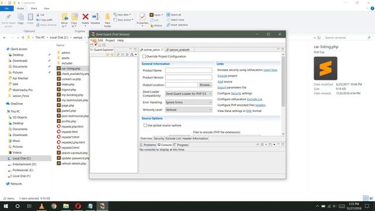Viewport: 375px width, 211px height.
Task: Maximize the editor area panel
Action: tap(282, 49)
